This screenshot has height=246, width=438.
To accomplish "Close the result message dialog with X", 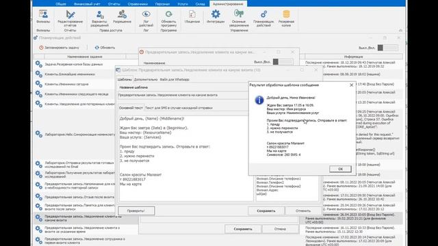I will coord(351,85).
